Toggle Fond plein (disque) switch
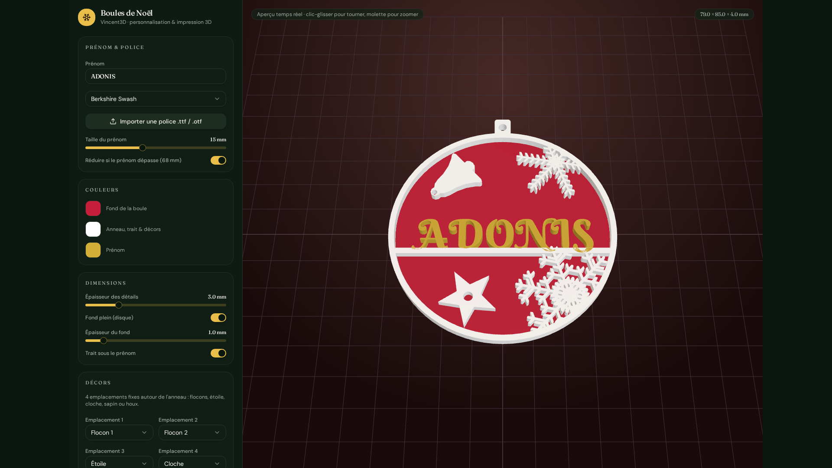 (x=218, y=318)
